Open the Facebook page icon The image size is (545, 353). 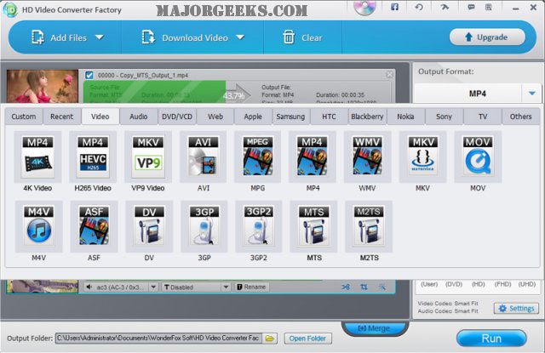[x=394, y=7]
